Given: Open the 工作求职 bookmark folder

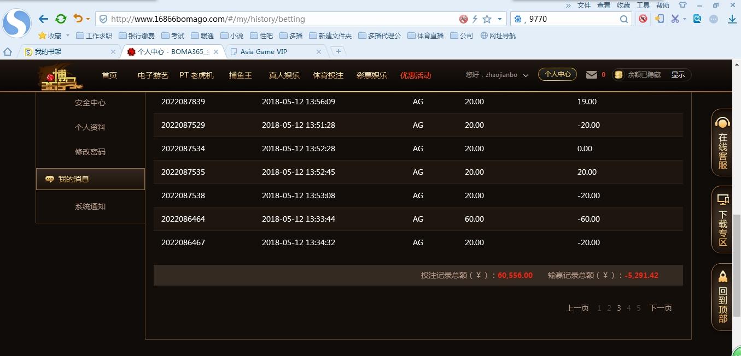Looking at the screenshot, I should click(x=94, y=35).
